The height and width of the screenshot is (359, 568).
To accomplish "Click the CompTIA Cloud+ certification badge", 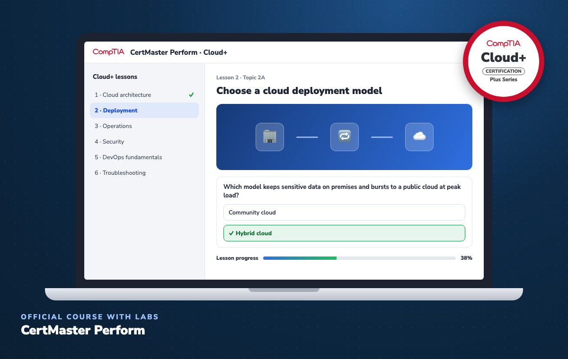I will coord(504,61).
